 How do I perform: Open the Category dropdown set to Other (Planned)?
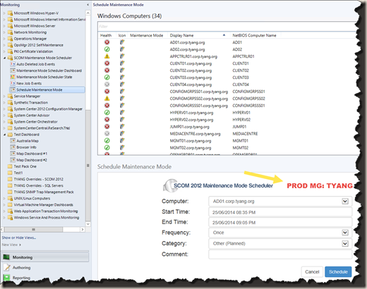(345, 243)
